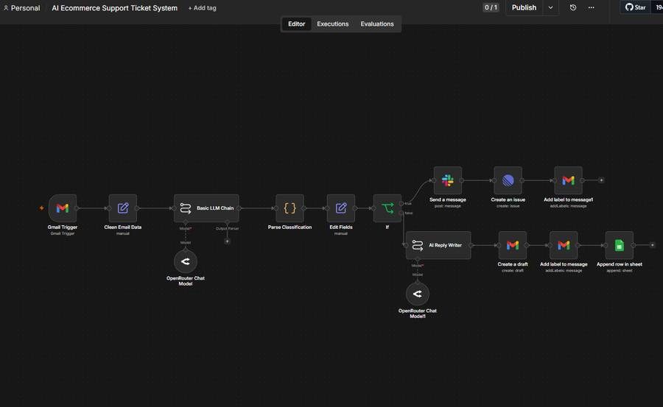
Task: Open the Slack Send a message node
Action: 448,180
